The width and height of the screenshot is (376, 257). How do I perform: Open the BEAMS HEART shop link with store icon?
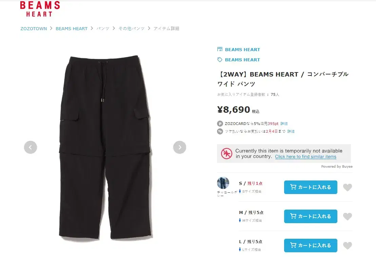click(239, 49)
